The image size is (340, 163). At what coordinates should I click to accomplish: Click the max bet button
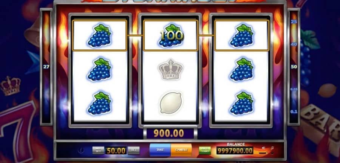(x=98, y=150)
